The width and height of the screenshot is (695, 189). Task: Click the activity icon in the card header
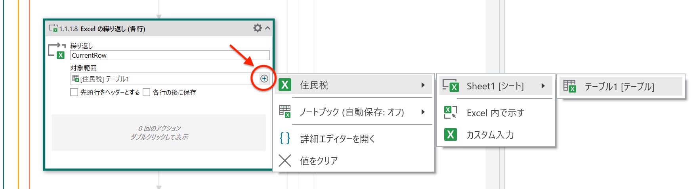point(53,28)
